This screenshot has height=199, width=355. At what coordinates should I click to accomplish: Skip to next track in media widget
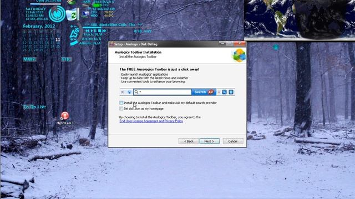point(104,31)
